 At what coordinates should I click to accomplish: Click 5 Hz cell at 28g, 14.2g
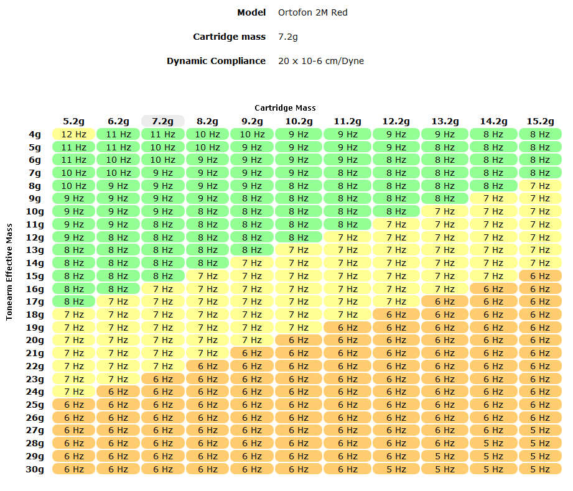[493, 443]
